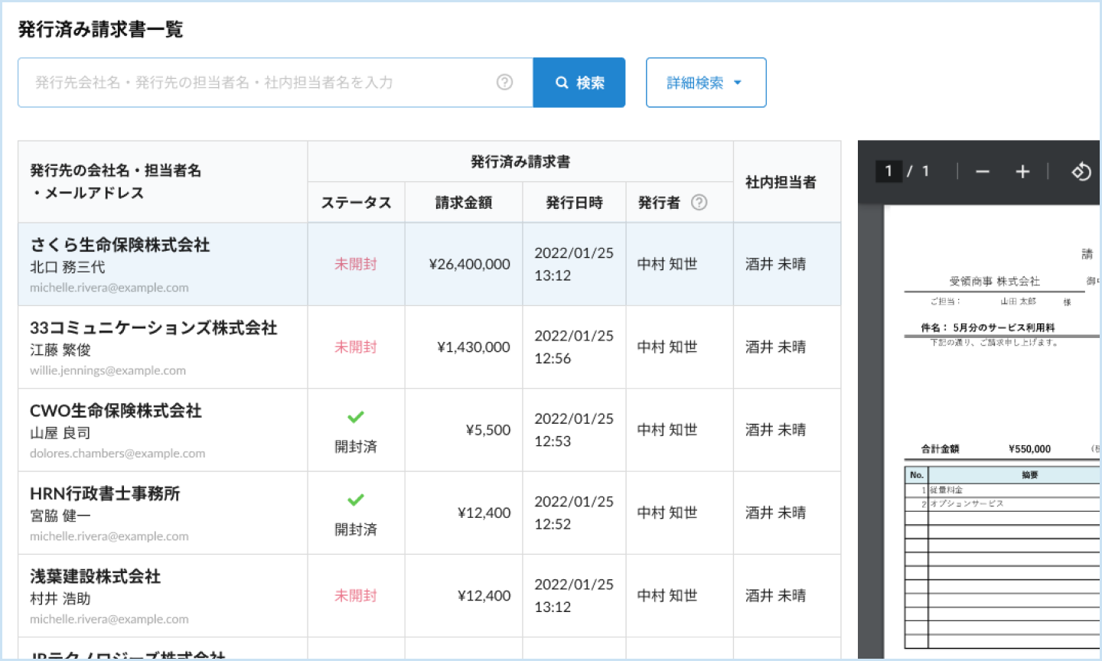Click contact name 北口 務三代
Viewport: 1102px width, 661px height.
67,267
